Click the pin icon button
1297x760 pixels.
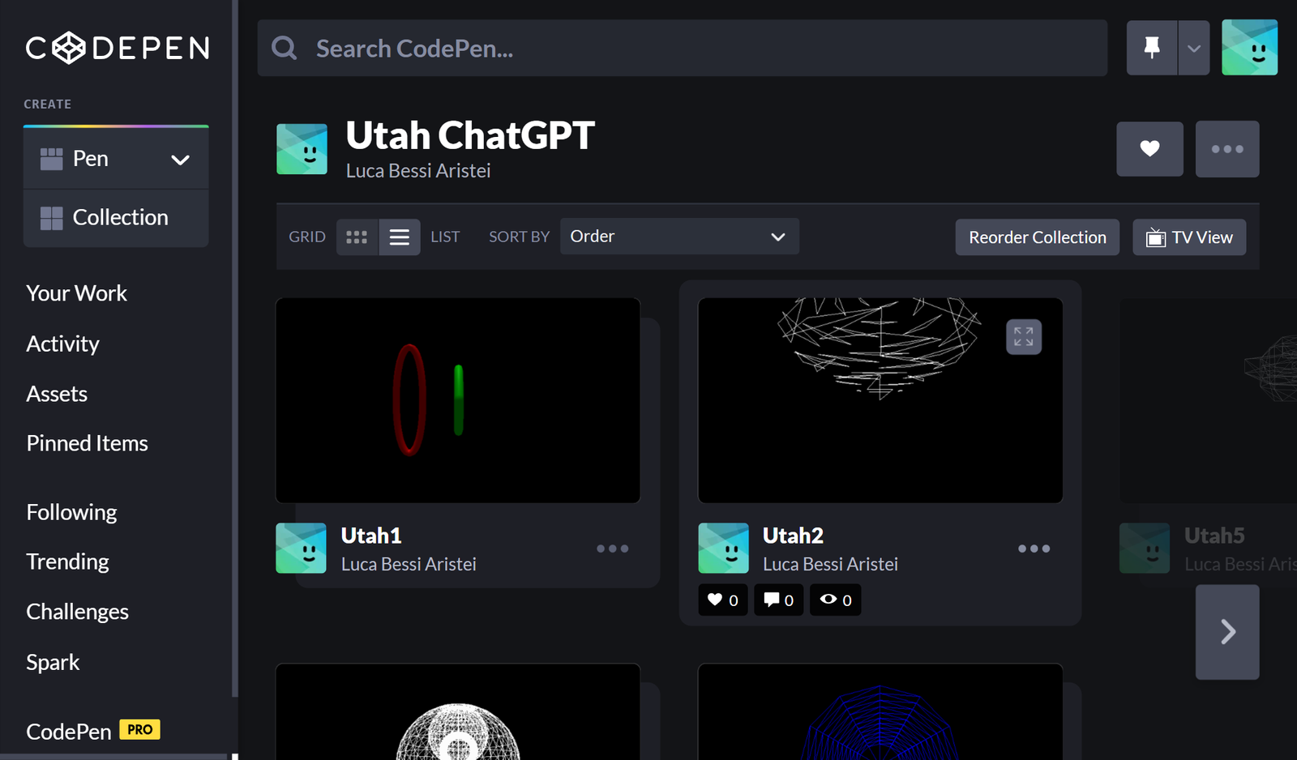coord(1151,48)
